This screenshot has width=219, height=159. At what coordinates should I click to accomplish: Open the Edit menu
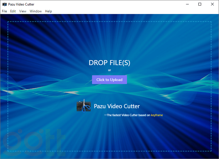[x=13, y=11]
